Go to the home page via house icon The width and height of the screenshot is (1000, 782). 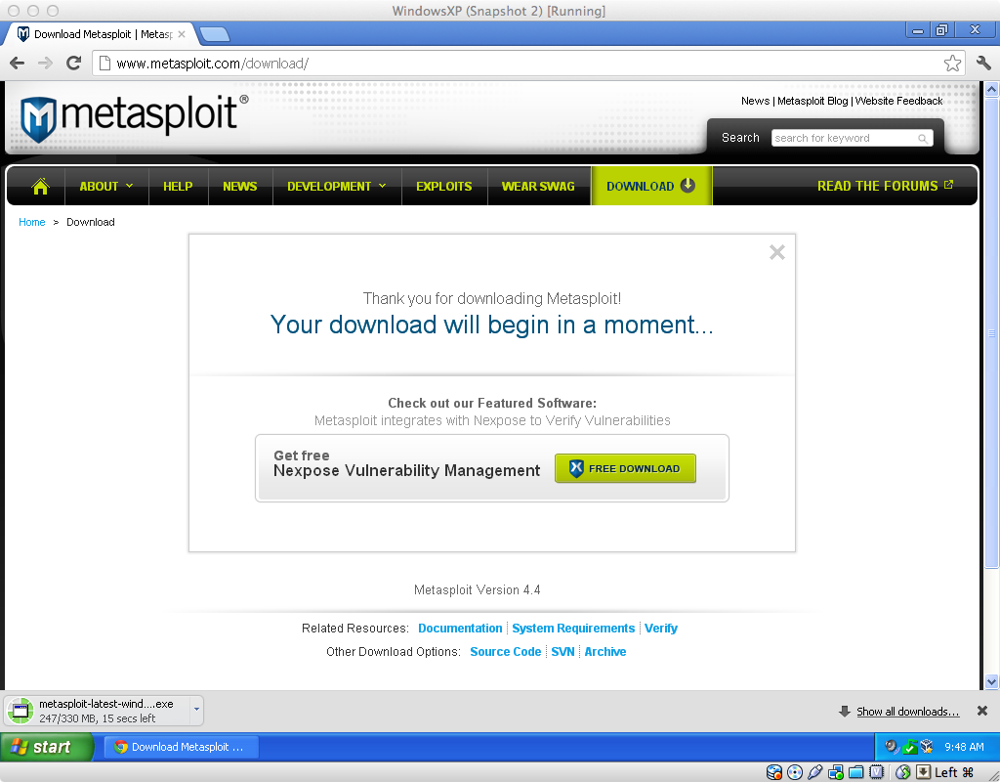click(40, 187)
